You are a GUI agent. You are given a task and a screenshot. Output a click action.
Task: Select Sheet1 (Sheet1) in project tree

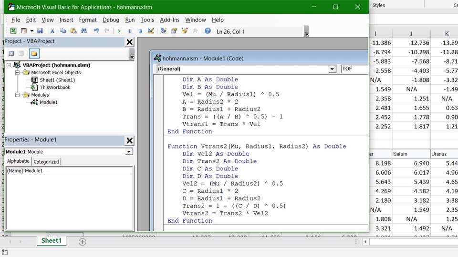point(57,80)
